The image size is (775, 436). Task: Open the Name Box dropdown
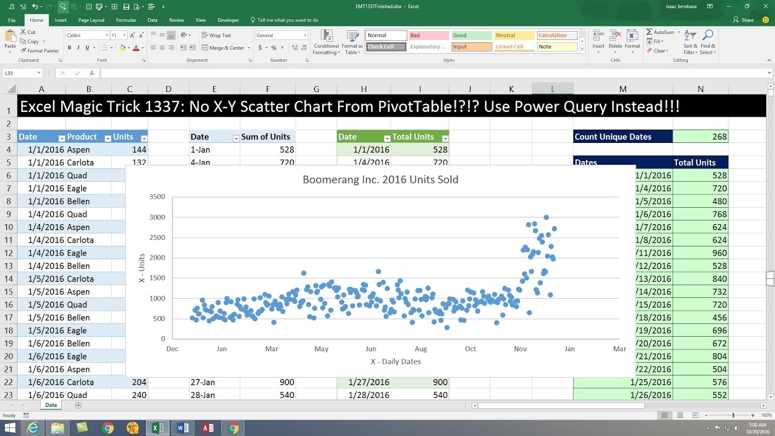pos(39,73)
